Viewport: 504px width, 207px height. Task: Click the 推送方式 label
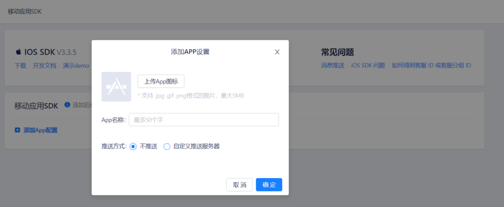tap(114, 147)
